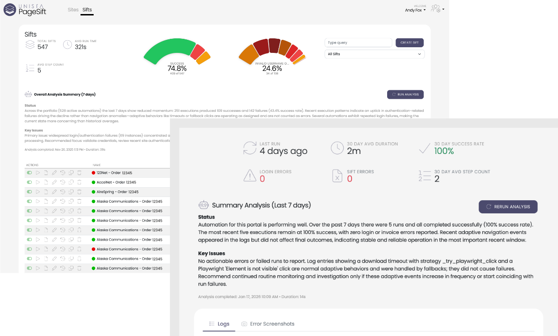Click the Create Sift button

coord(410,43)
